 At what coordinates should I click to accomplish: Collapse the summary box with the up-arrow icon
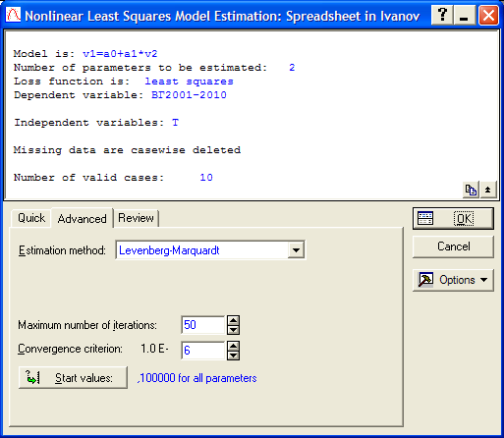(488, 190)
